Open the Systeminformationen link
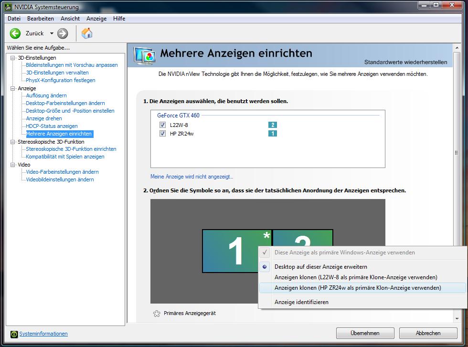The width and height of the screenshot is (468, 347). [x=43, y=334]
